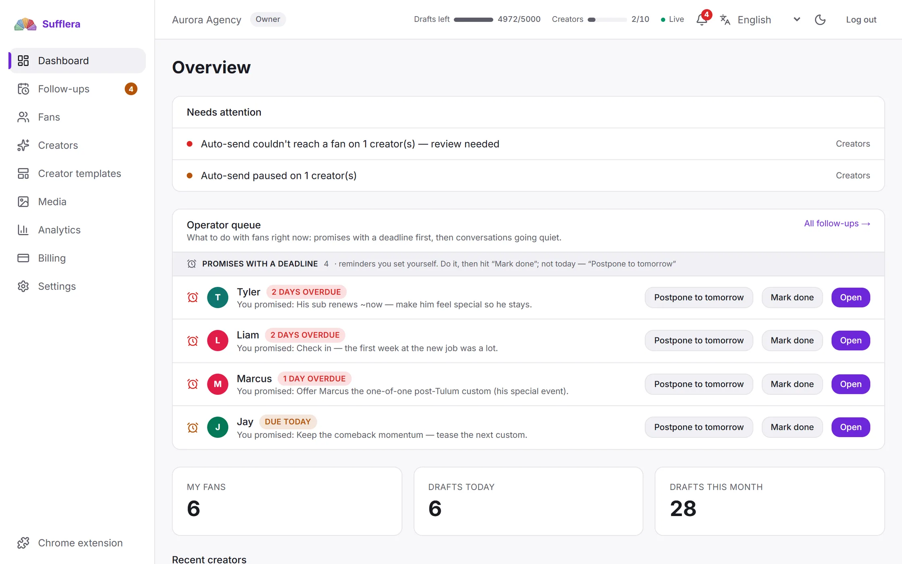This screenshot has width=902, height=564.
Task: Open Creator templates in the sidebar
Action: [x=77, y=173]
